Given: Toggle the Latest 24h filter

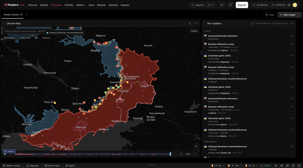Looking at the screenshot, I should pos(25,38).
